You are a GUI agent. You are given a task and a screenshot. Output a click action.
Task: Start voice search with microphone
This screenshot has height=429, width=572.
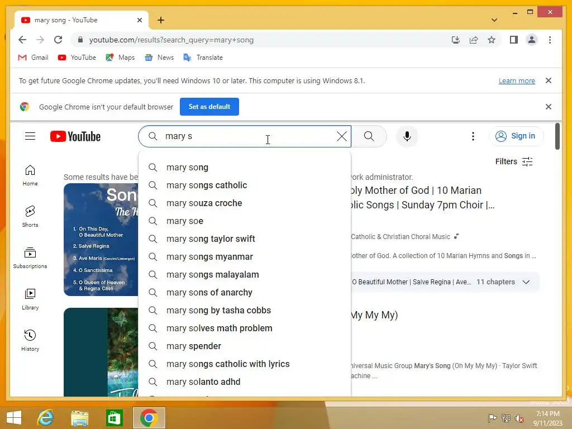407,136
